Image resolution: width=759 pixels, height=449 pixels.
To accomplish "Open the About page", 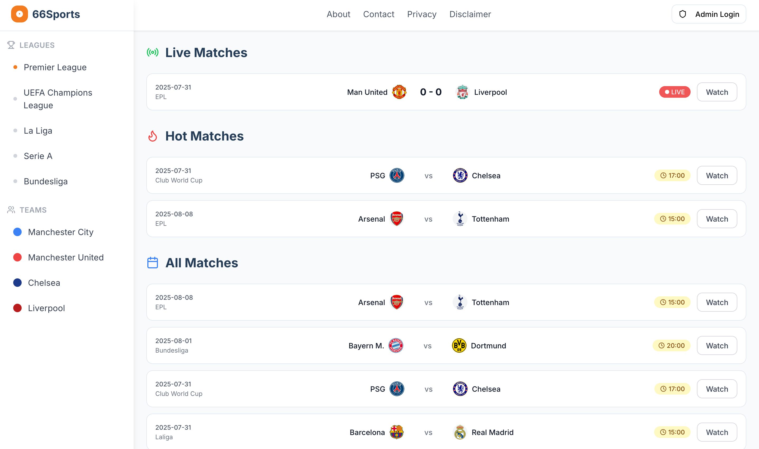I will tap(338, 14).
